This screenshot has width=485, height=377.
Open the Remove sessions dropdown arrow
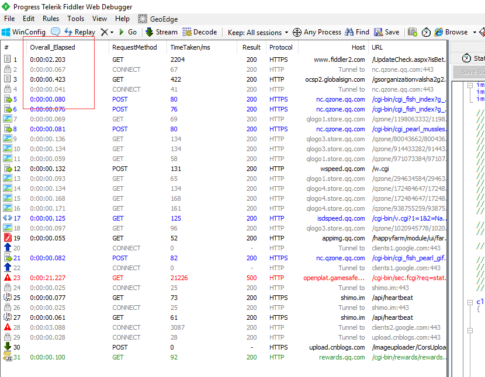tap(112, 32)
